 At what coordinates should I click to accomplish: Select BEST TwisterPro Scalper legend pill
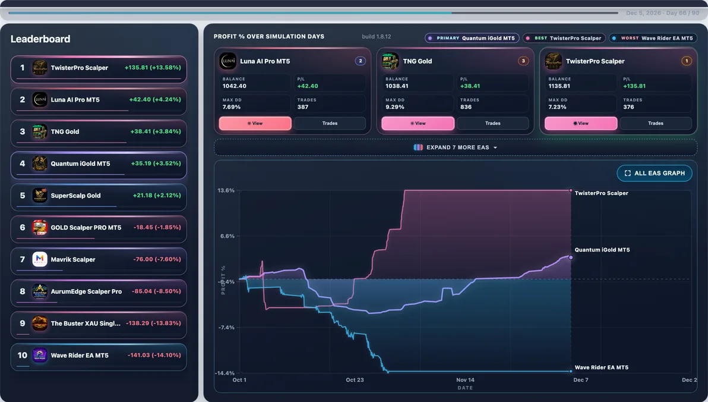pyautogui.click(x=564, y=39)
